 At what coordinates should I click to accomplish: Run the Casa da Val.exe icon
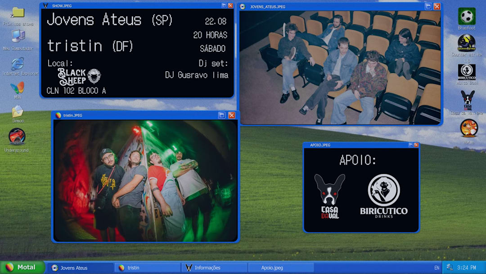pyautogui.click(x=468, y=100)
